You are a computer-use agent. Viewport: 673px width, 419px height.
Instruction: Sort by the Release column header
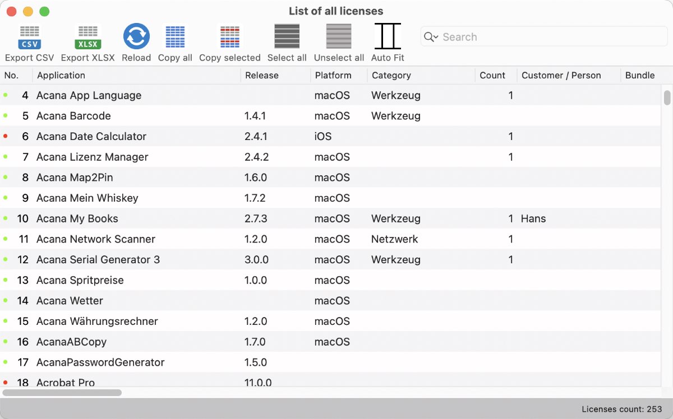click(275, 76)
